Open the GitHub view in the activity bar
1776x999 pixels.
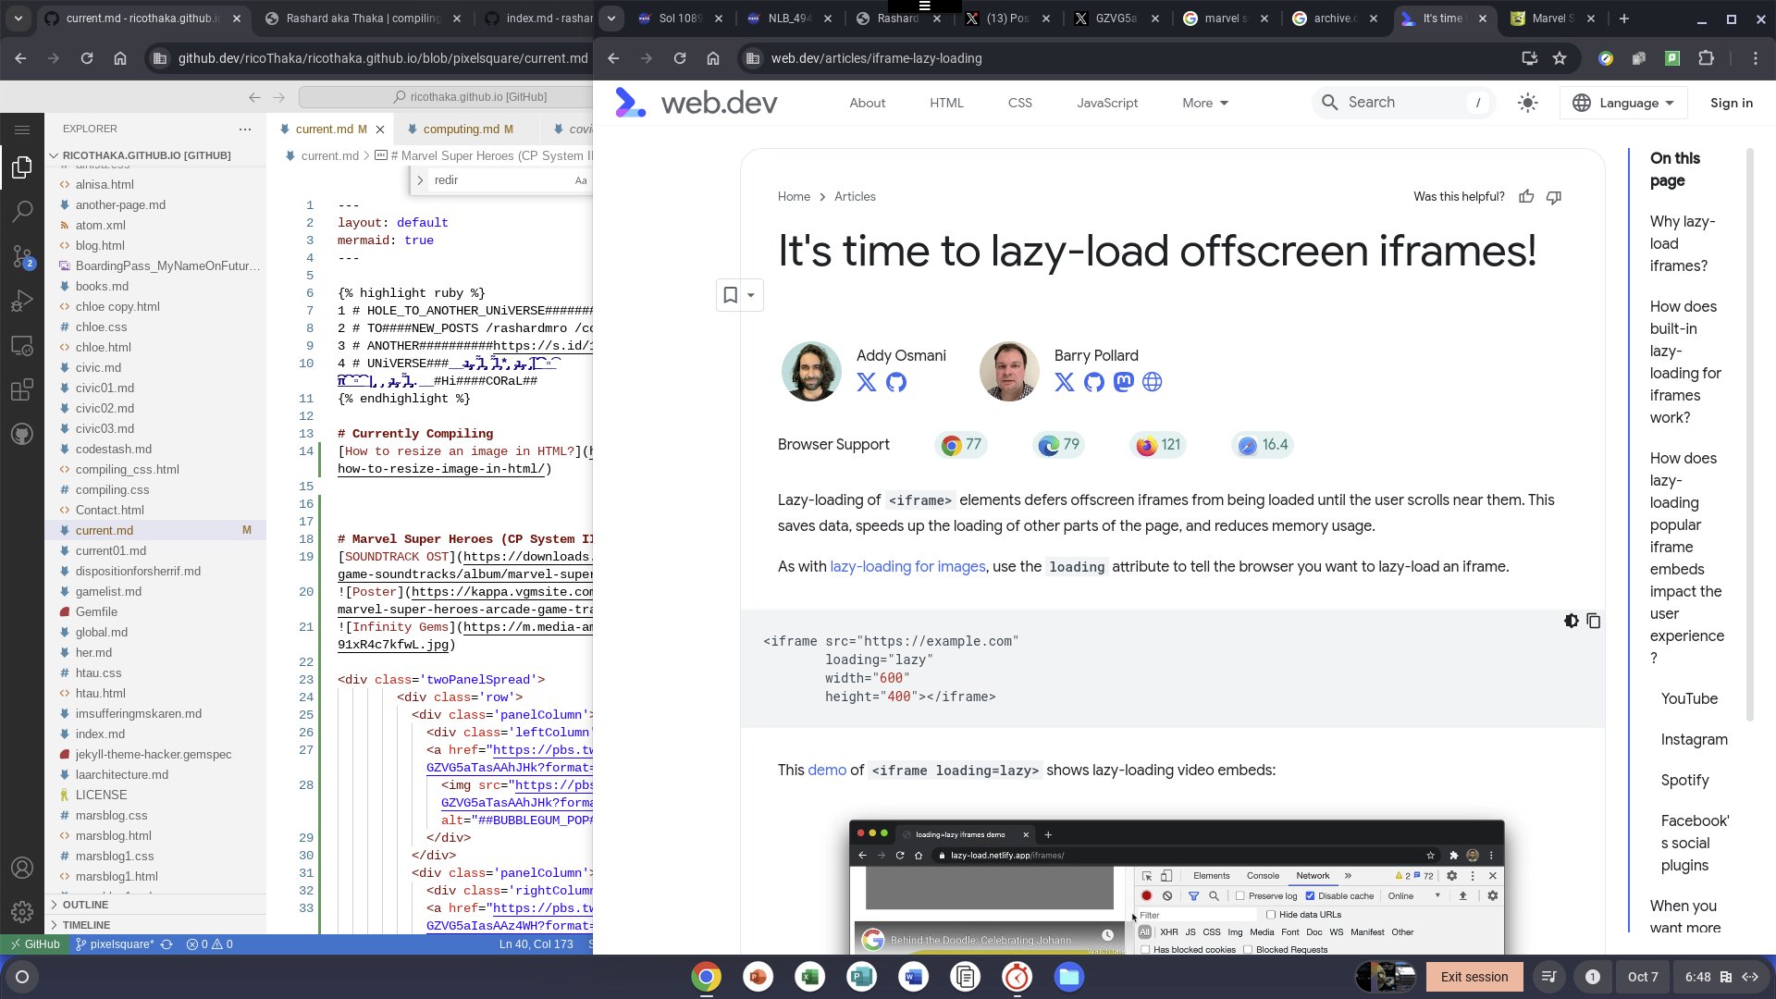point(22,434)
